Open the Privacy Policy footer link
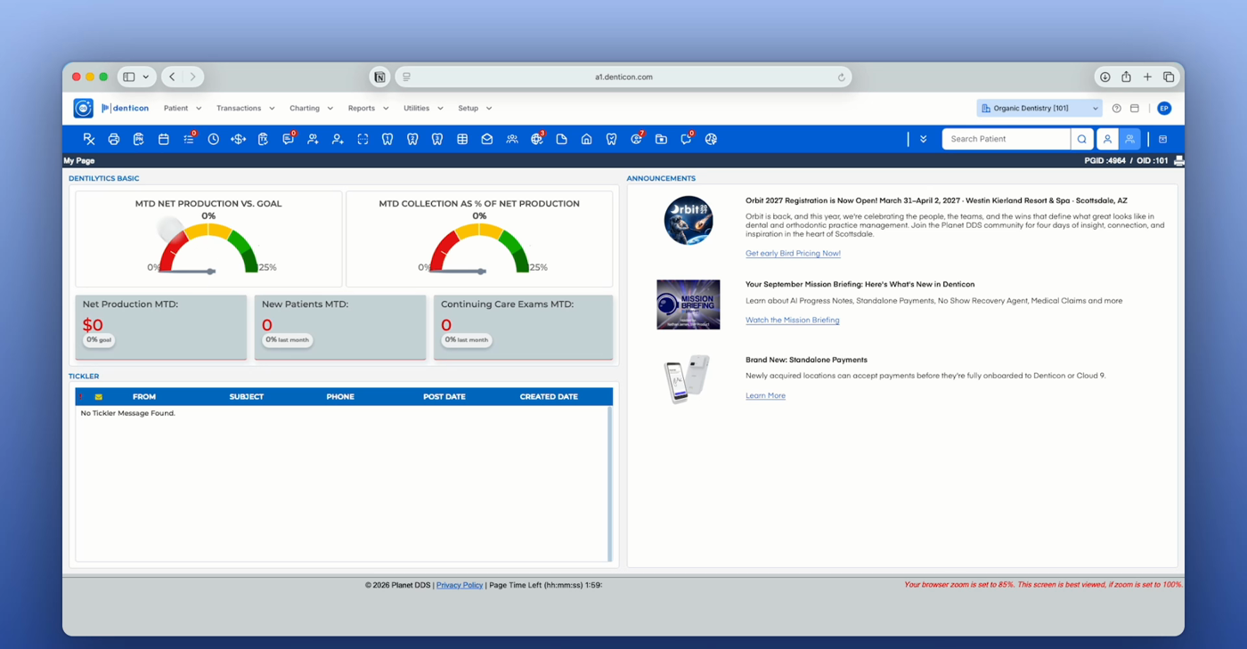The height and width of the screenshot is (649, 1247). (x=460, y=585)
